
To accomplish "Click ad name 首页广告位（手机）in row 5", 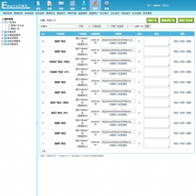I will coord(60,103).
